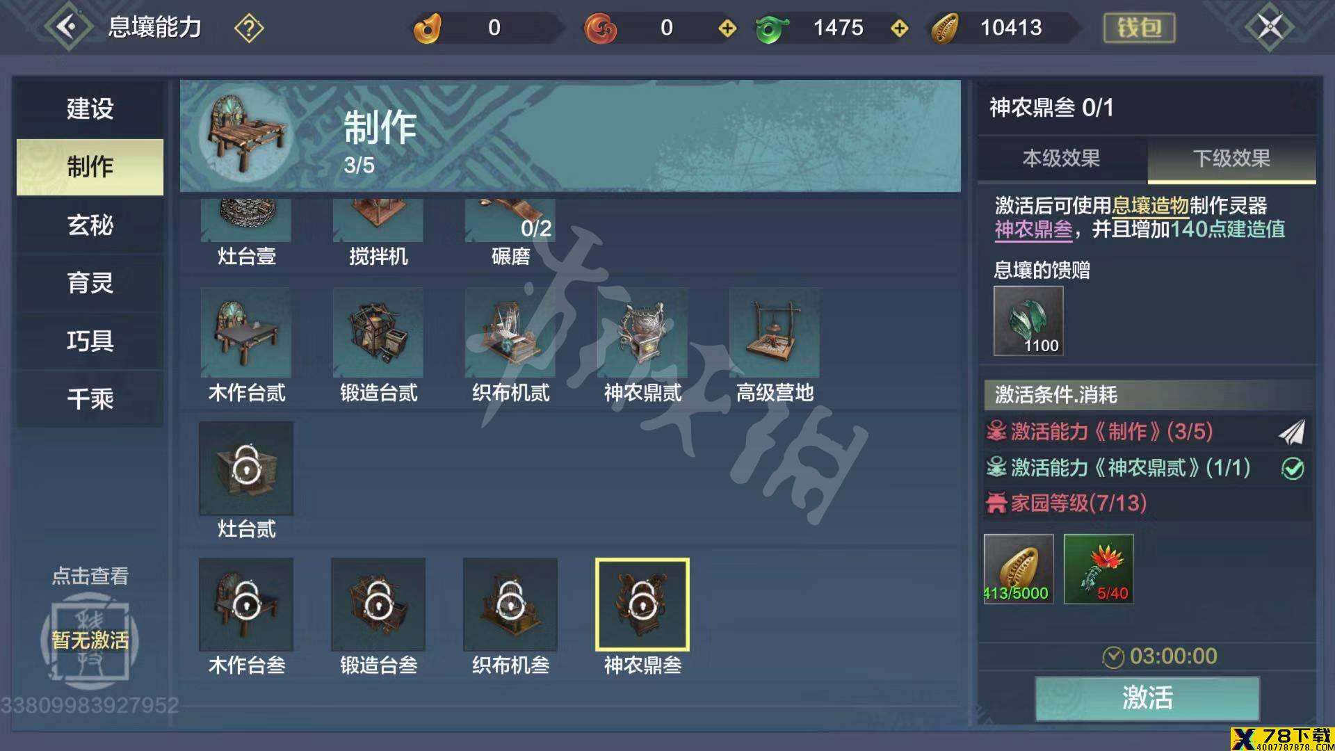Click the green checkmark beside 神农鼎贰

point(1293,469)
